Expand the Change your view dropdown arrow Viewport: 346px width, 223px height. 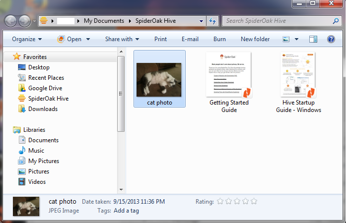pyautogui.click(x=297, y=39)
